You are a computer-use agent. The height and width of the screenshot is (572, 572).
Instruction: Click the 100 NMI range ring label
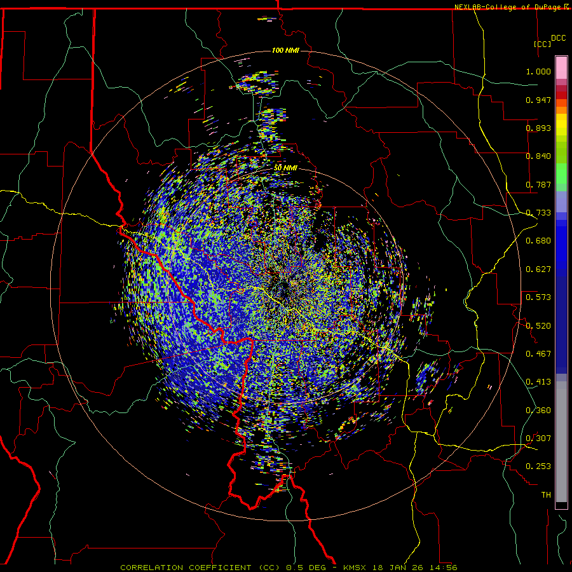[285, 50]
